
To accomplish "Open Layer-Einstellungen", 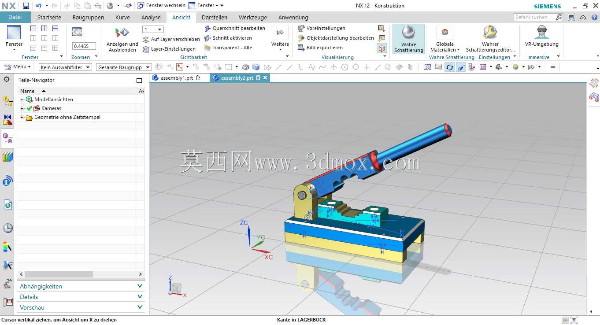I will [x=169, y=49].
